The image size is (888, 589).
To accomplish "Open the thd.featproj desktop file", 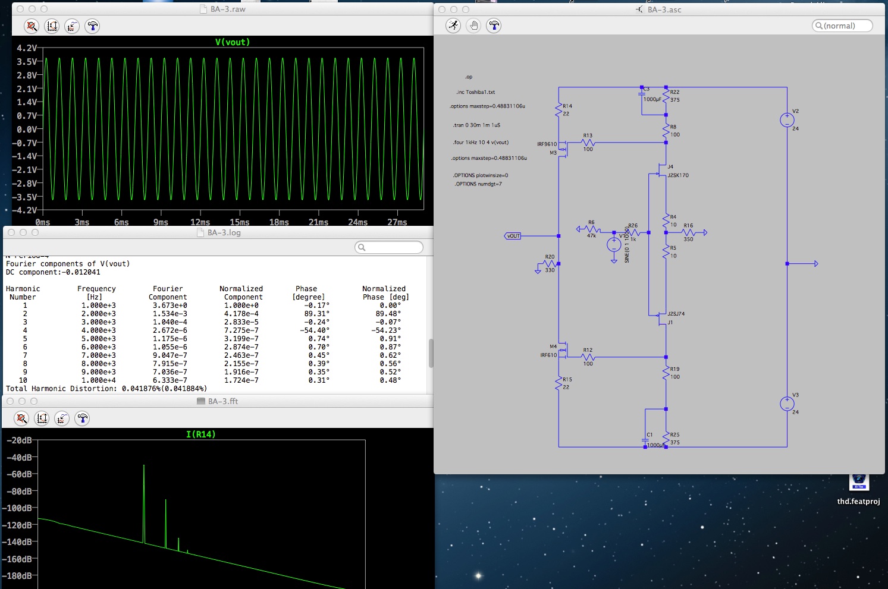I will [858, 489].
